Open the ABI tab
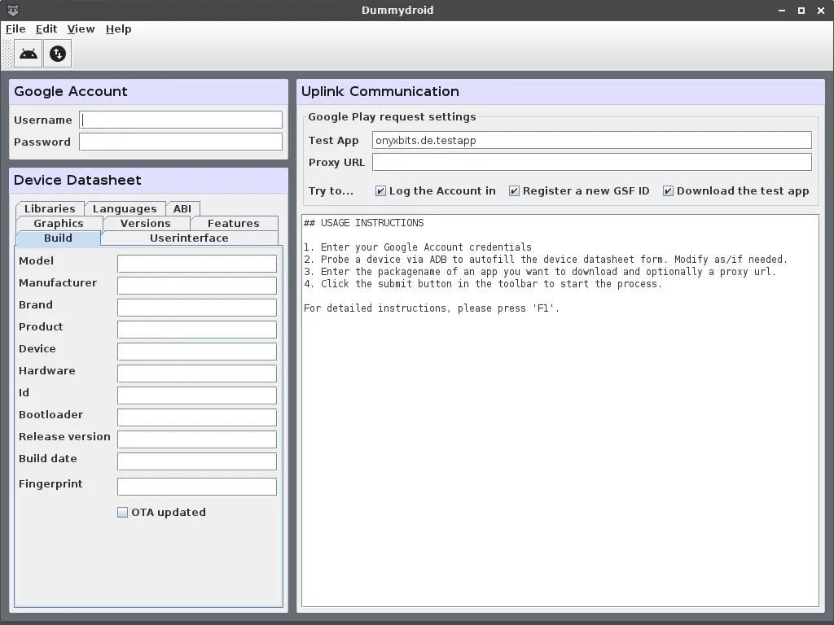The height and width of the screenshot is (625, 834). coord(182,208)
